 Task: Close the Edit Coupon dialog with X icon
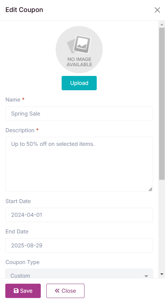click(x=157, y=10)
